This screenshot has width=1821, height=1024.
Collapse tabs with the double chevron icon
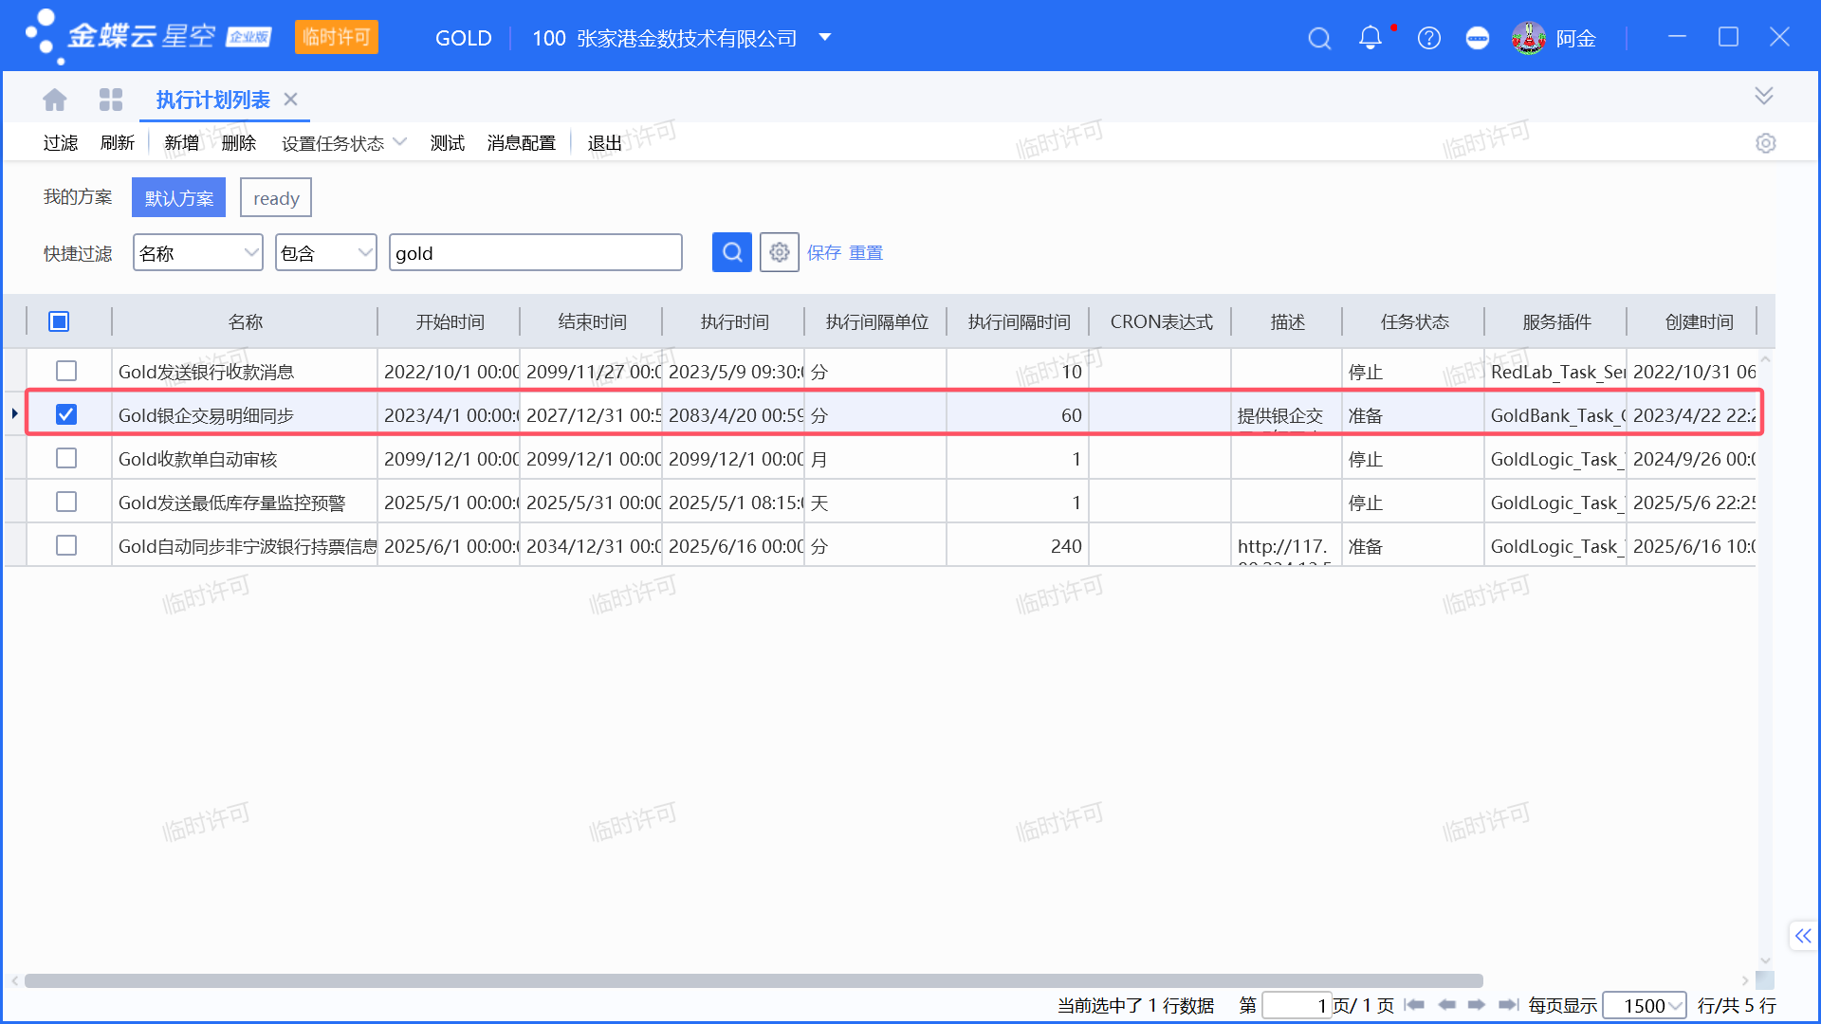(1764, 96)
